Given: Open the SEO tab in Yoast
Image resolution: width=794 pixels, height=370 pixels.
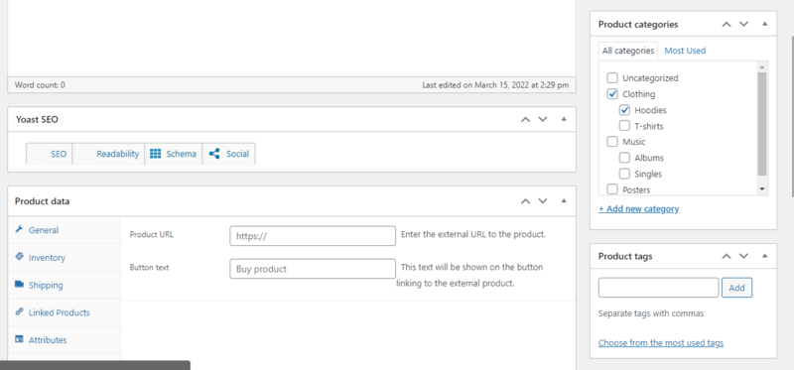Looking at the screenshot, I should click(x=49, y=154).
